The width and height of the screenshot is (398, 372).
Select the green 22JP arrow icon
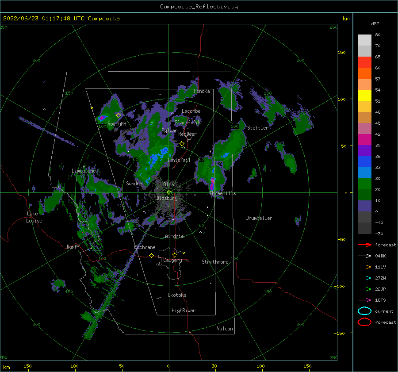364,289
